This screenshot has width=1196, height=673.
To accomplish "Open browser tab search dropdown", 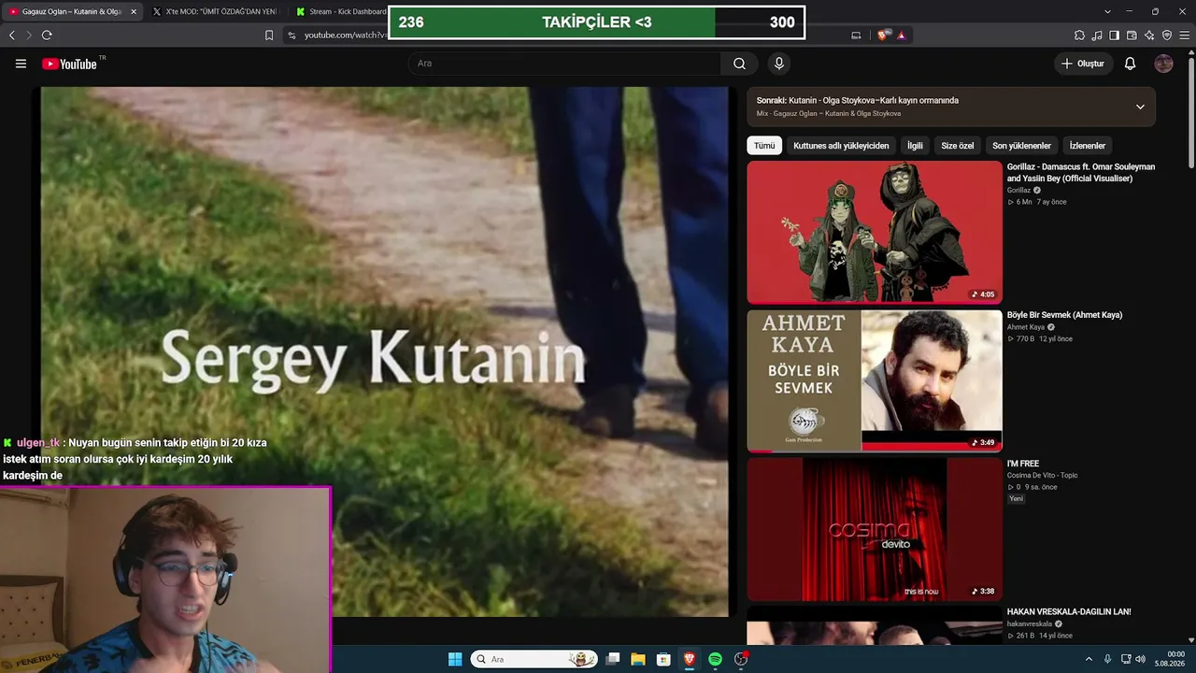I will coord(1107,11).
